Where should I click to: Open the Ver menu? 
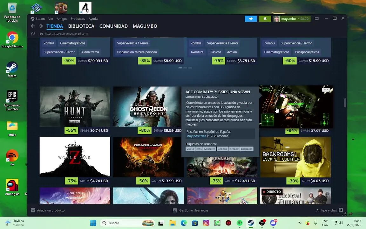pyautogui.click(x=51, y=19)
